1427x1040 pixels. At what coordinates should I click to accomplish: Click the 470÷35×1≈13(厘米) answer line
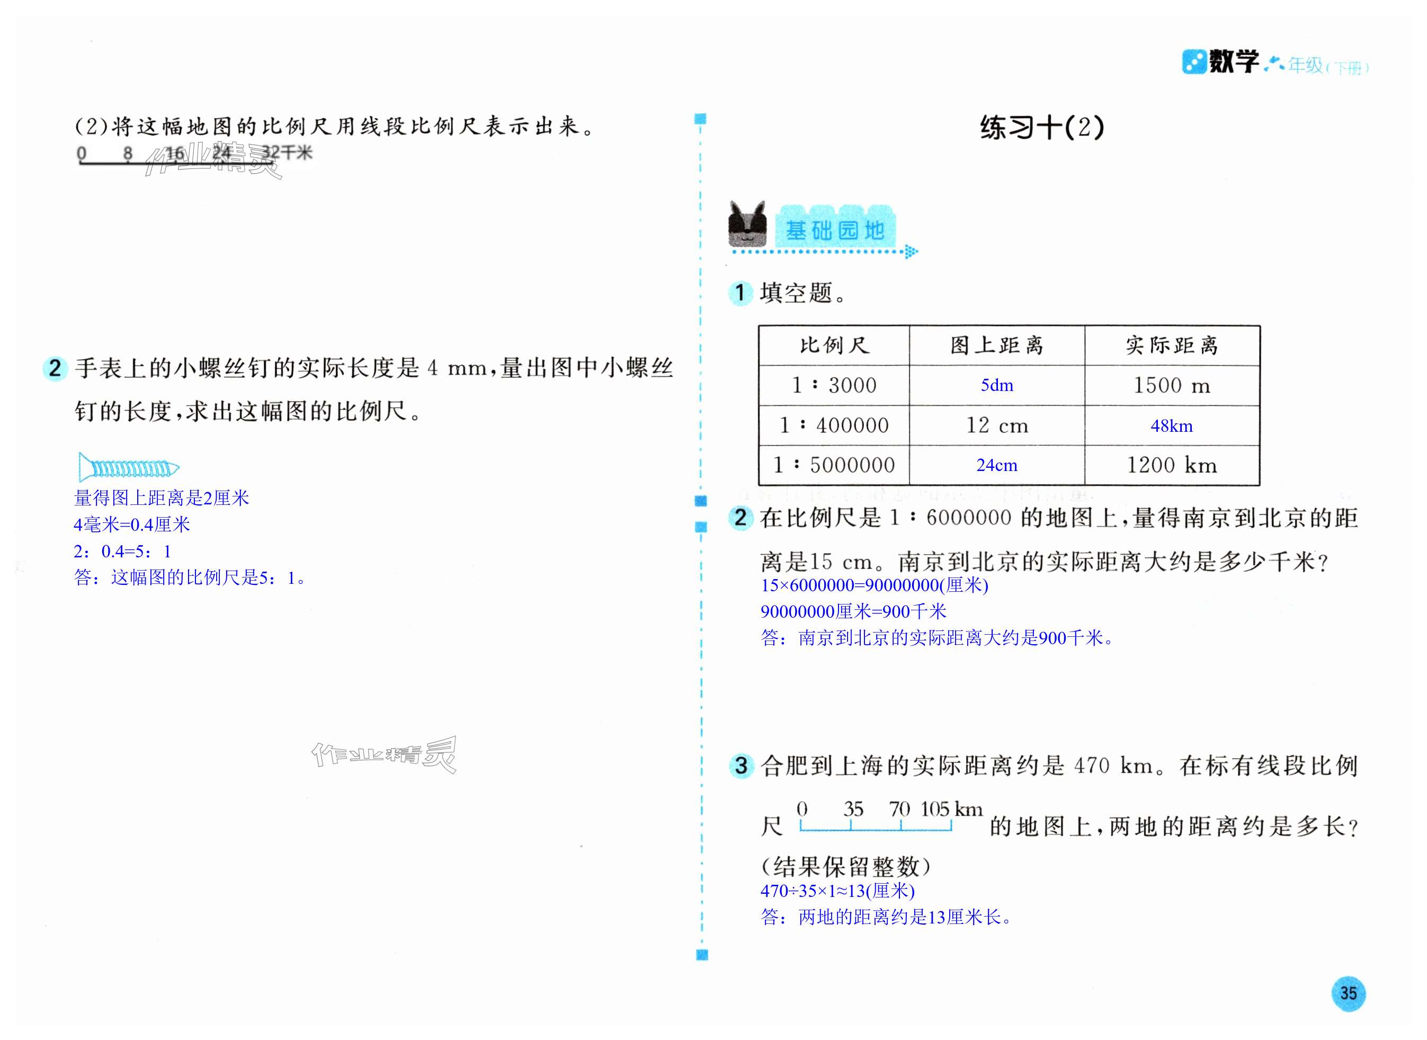click(837, 891)
